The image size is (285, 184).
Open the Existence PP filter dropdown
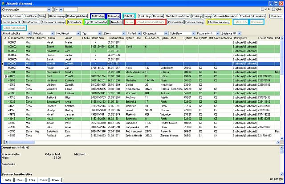[239, 33]
